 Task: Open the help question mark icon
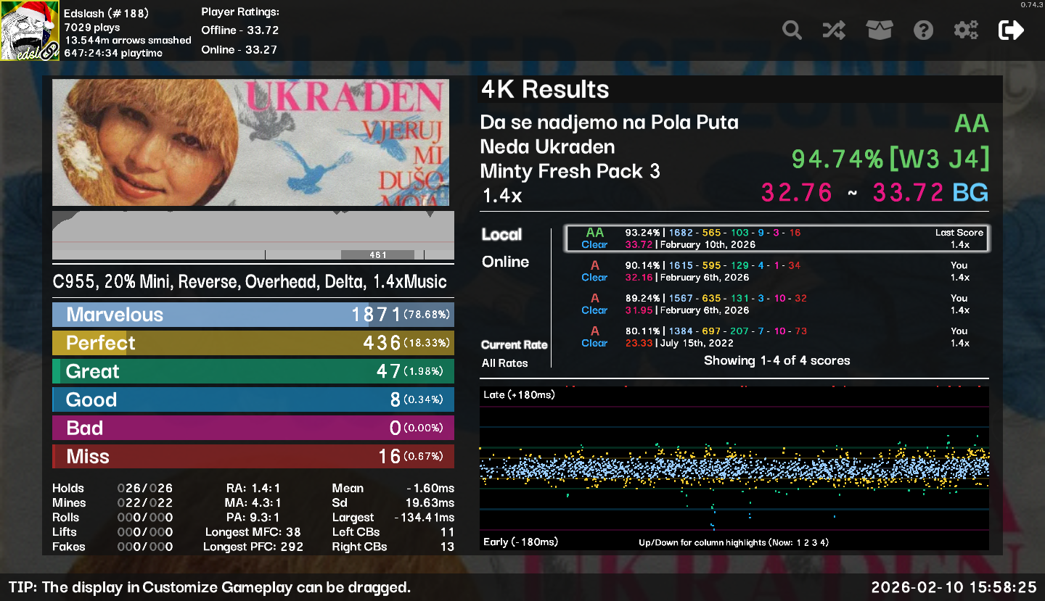tap(923, 30)
